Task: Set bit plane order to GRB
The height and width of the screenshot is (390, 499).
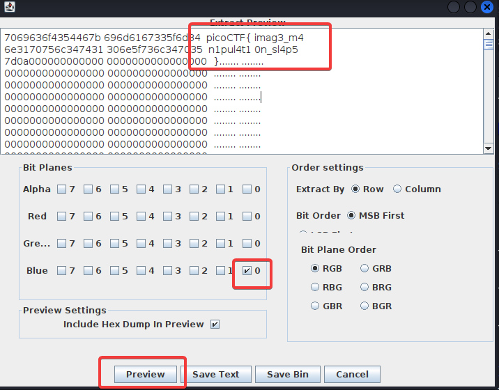Action: click(x=364, y=269)
